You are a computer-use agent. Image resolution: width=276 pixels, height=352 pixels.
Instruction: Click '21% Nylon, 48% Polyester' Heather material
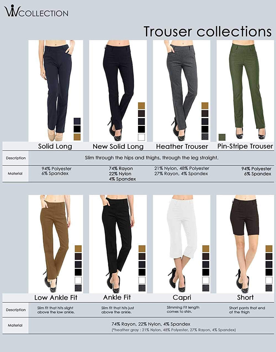(x=182, y=171)
